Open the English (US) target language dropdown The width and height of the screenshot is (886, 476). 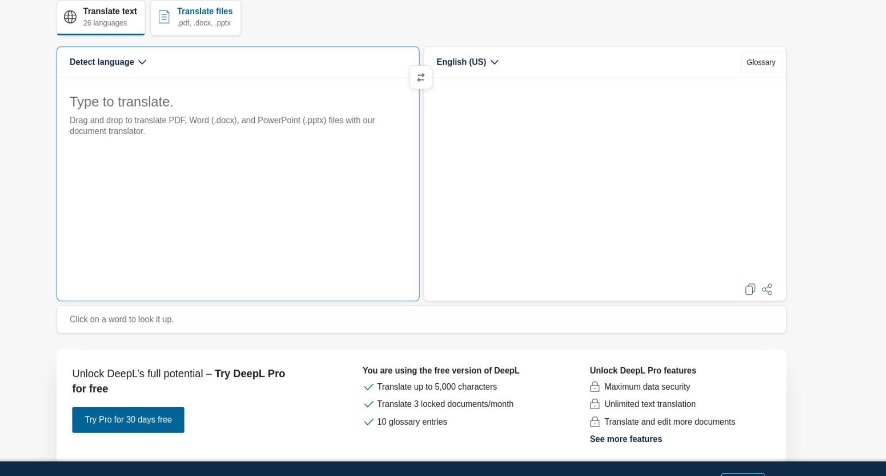(467, 62)
